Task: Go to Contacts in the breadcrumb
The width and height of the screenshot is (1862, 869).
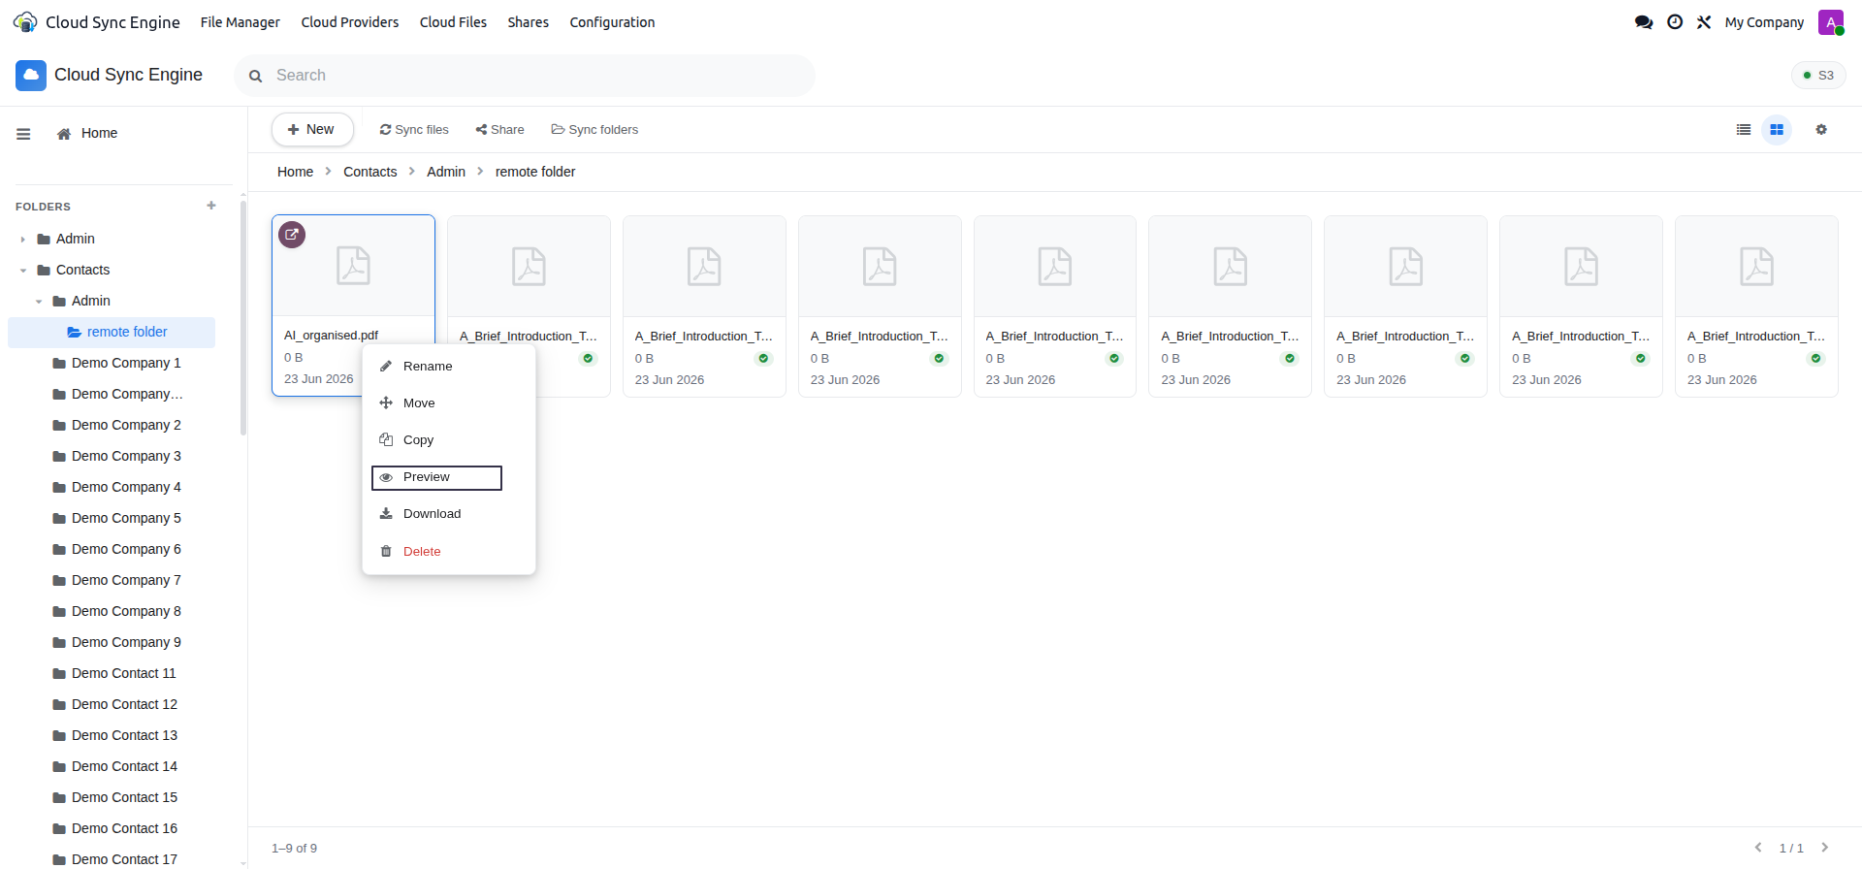Action: coord(370,172)
